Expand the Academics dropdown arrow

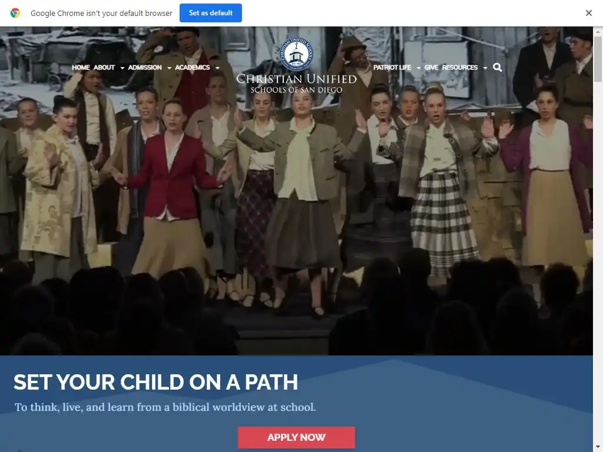click(x=218, y=68)
